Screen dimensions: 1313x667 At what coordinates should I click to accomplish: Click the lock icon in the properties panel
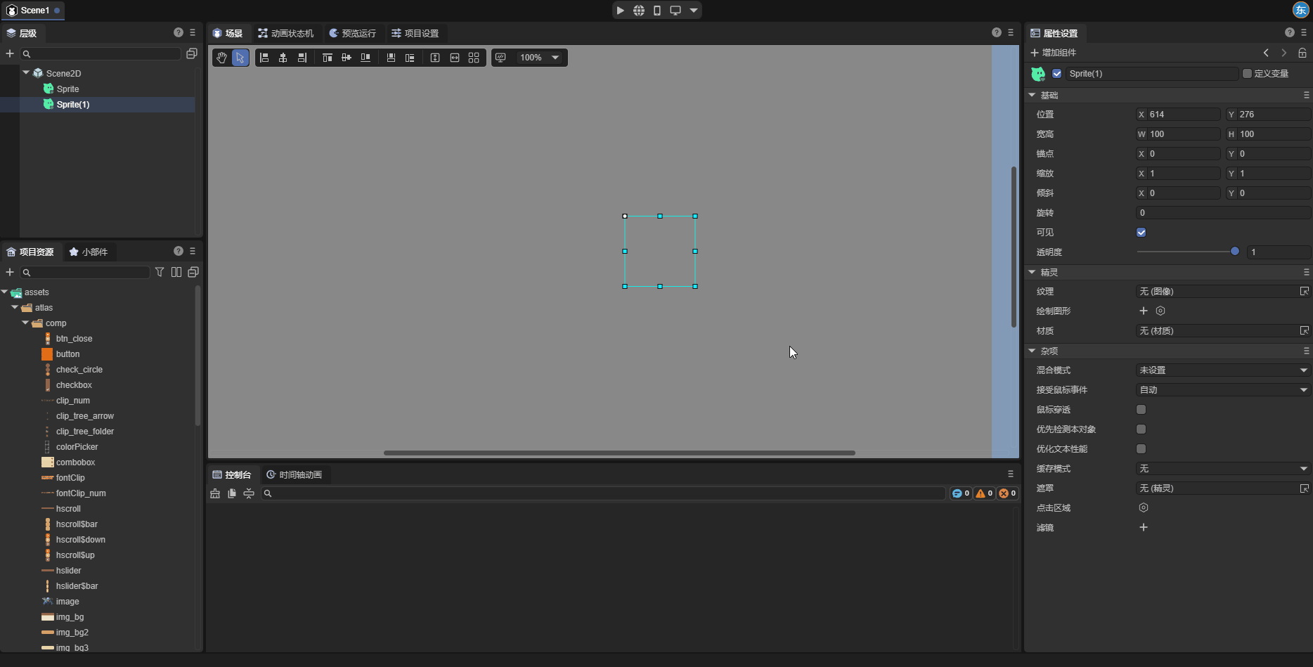click(1302, 53)
